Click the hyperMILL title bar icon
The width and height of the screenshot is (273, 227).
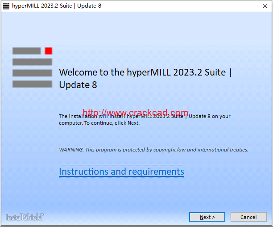[x=6, y=6]
